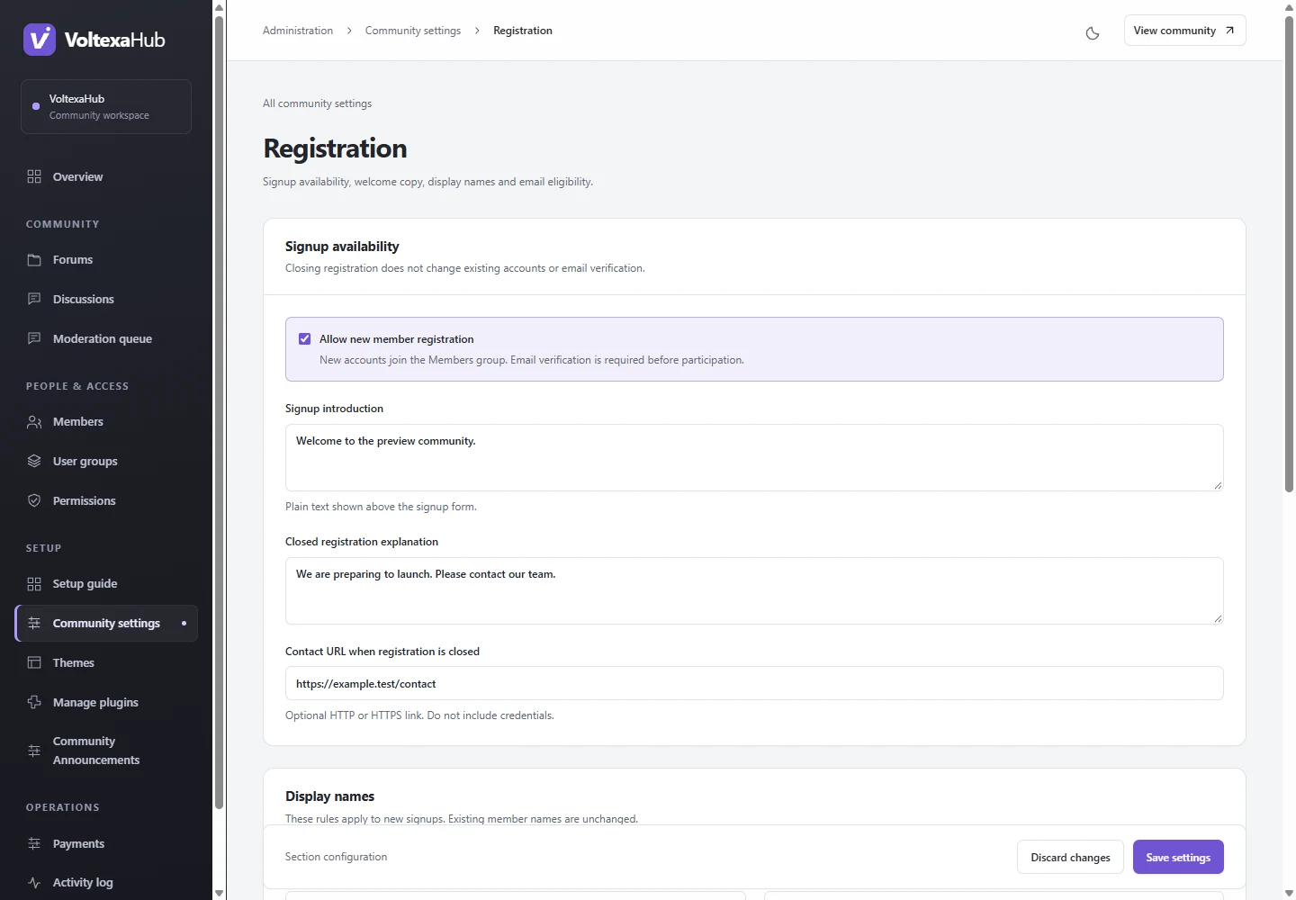Click the Save settings button

[1178, 857]
